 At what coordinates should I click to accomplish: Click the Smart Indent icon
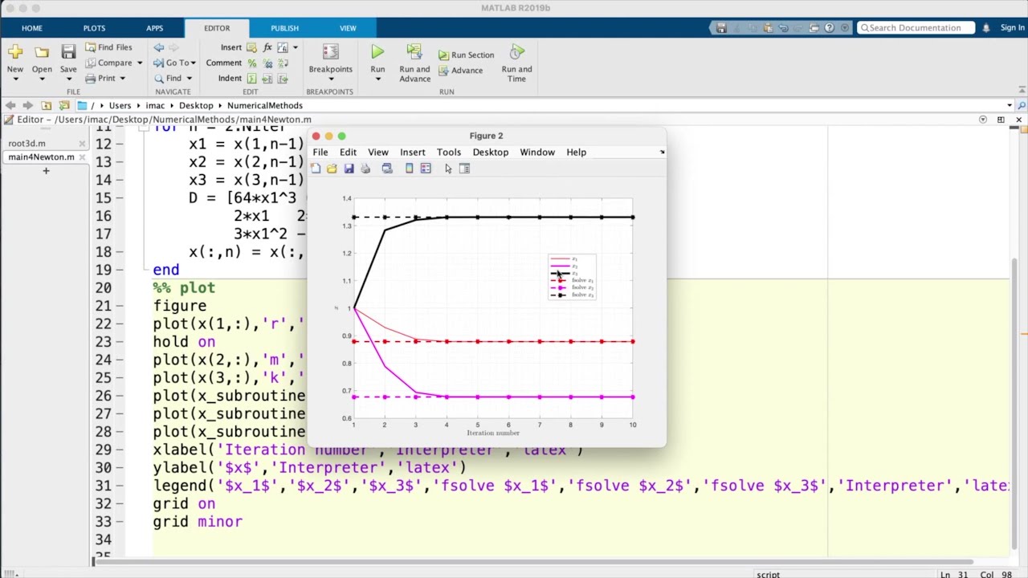coord(252,78)
